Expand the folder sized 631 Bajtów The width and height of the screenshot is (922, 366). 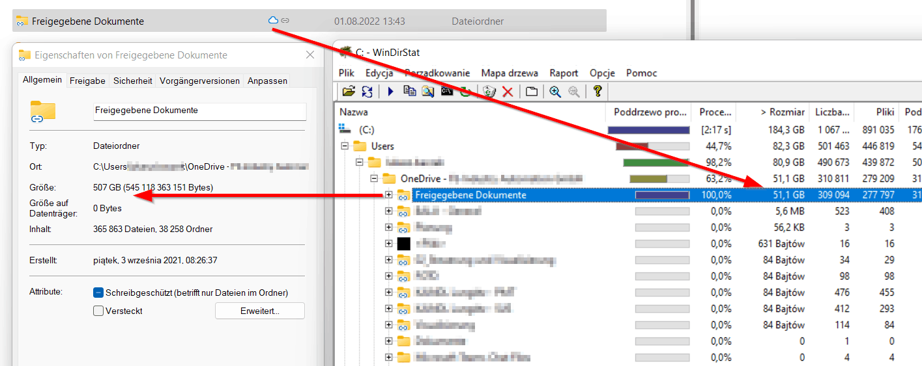click(389, 243)
